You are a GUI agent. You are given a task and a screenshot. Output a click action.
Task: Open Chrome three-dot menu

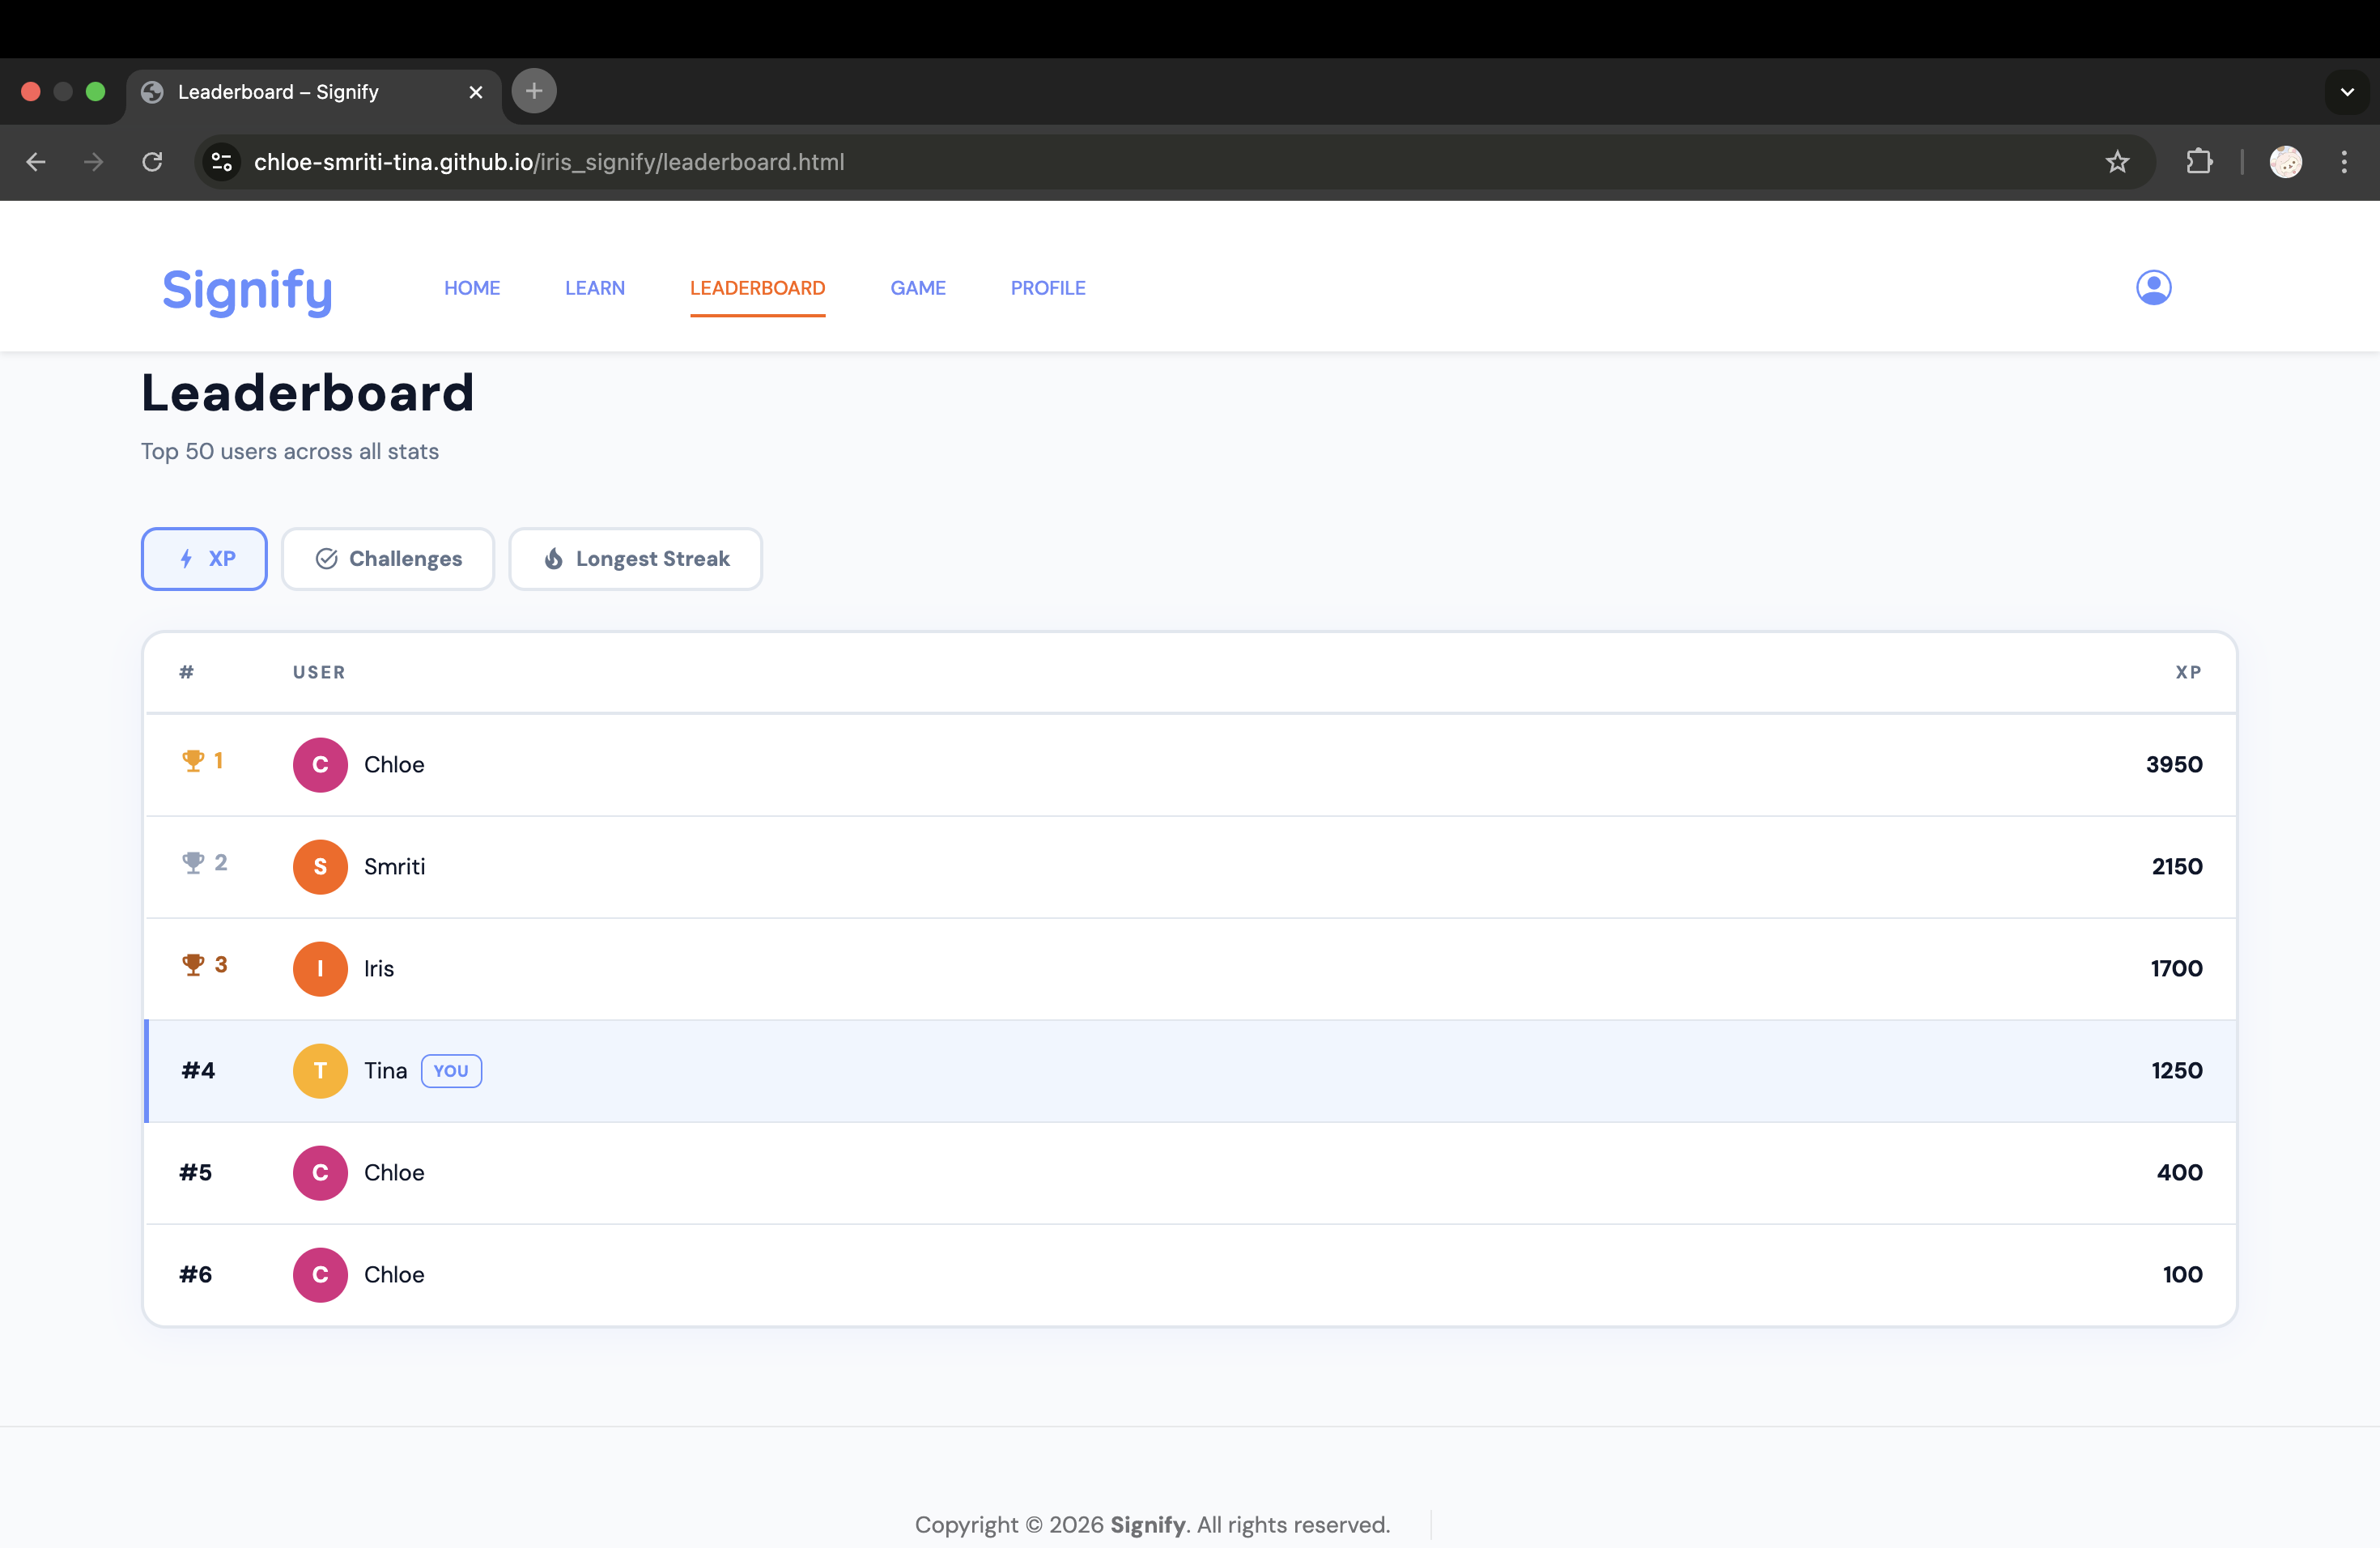pyautogui.click(x=2344, y=162)
